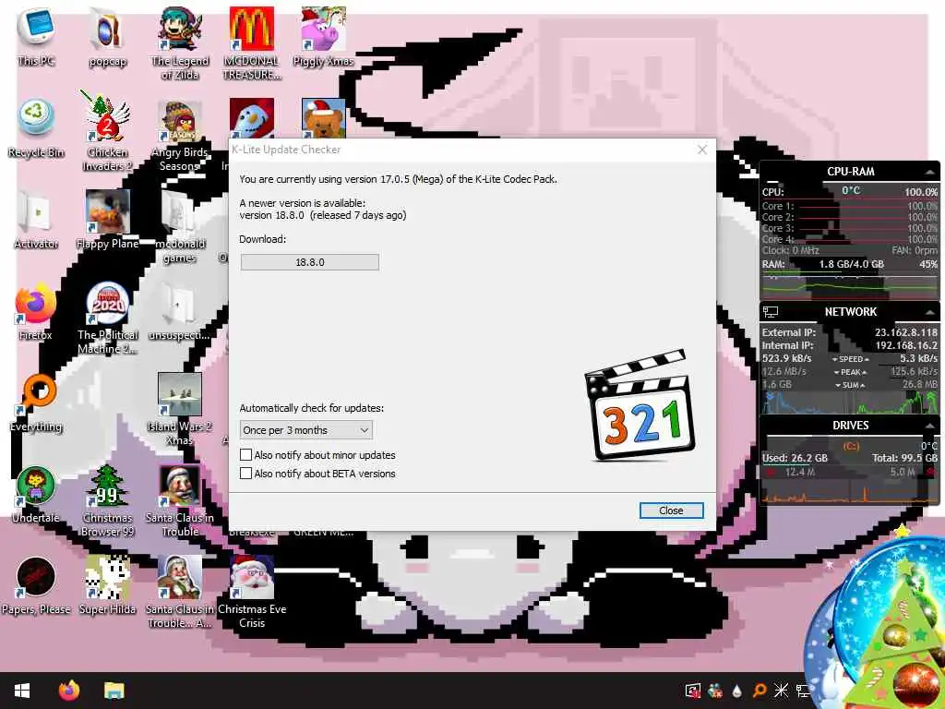Image resolution: width=945 pixels, height=709 pixels.
Task: Click the red-white window tray icon
Action: [692, 691]
